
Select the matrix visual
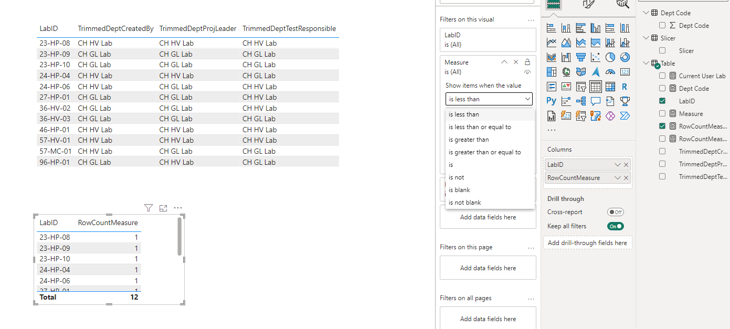click(x=610, y=87)
